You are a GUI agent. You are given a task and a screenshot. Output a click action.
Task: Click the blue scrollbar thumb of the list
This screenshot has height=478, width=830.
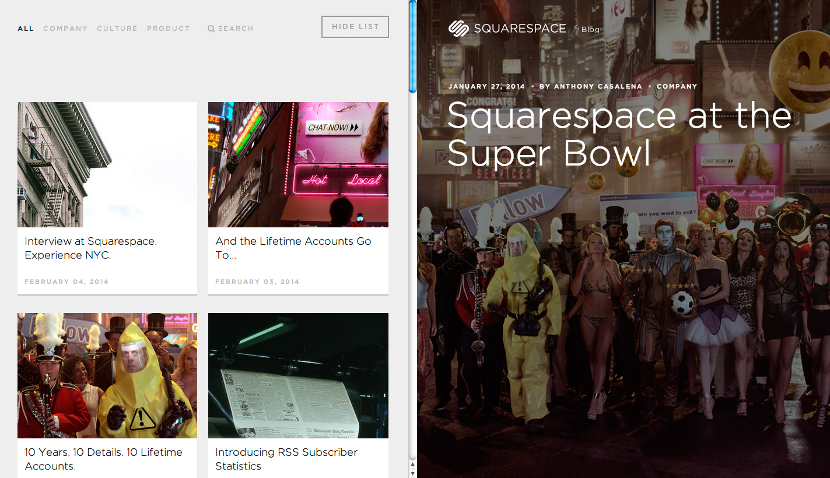(x=412, y=47)
